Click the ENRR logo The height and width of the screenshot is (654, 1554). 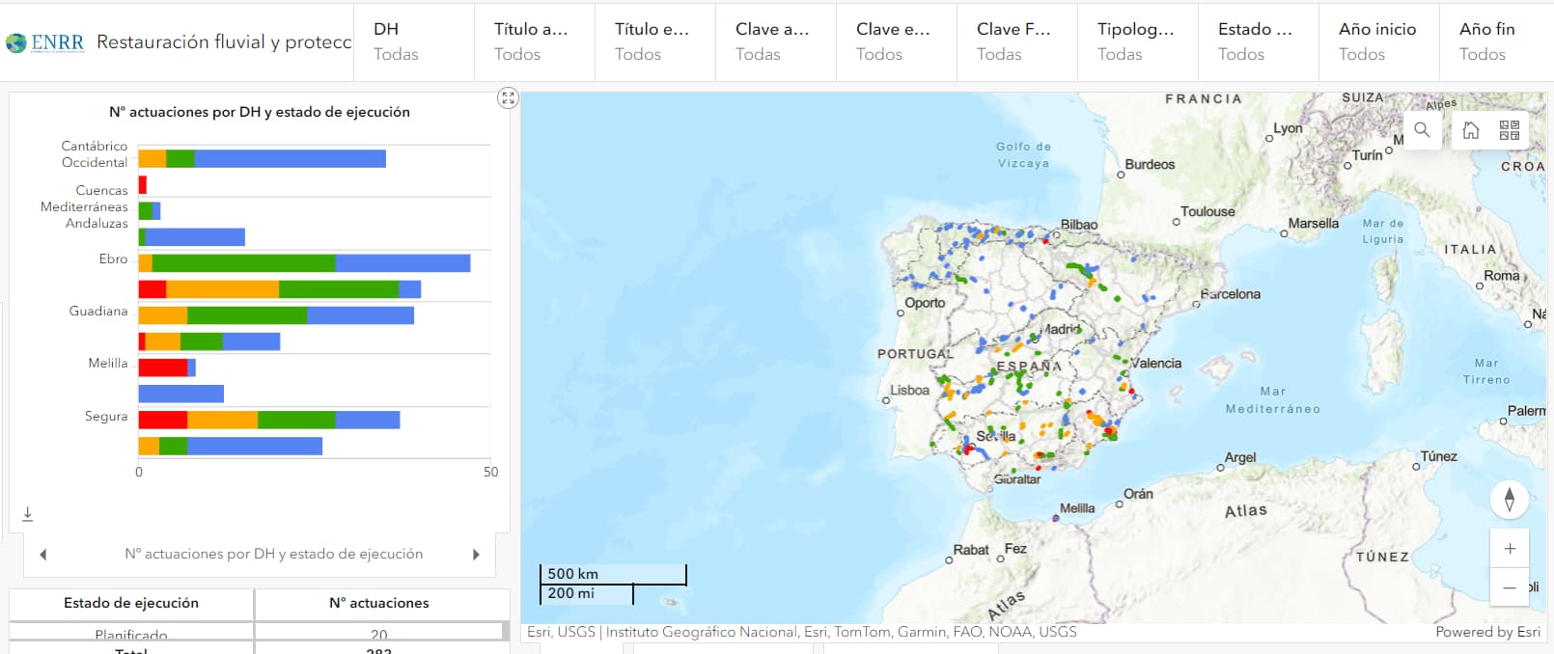coord(45,42)
